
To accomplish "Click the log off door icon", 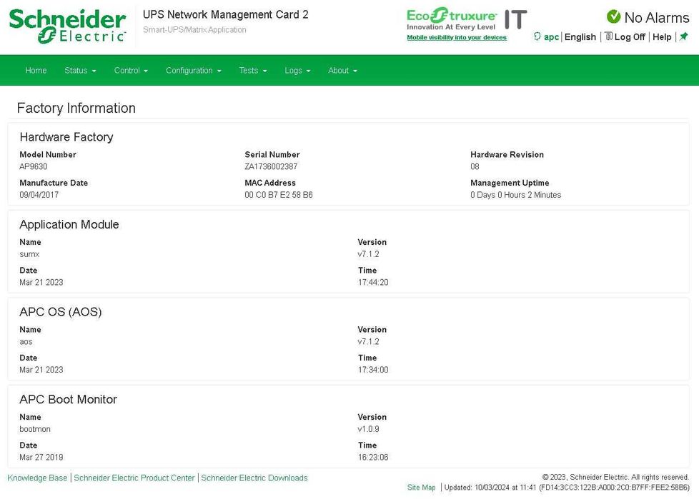I will 608,36.
